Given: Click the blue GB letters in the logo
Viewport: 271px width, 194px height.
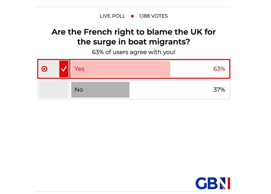Looking at the screenshot, I should point(207,183).
